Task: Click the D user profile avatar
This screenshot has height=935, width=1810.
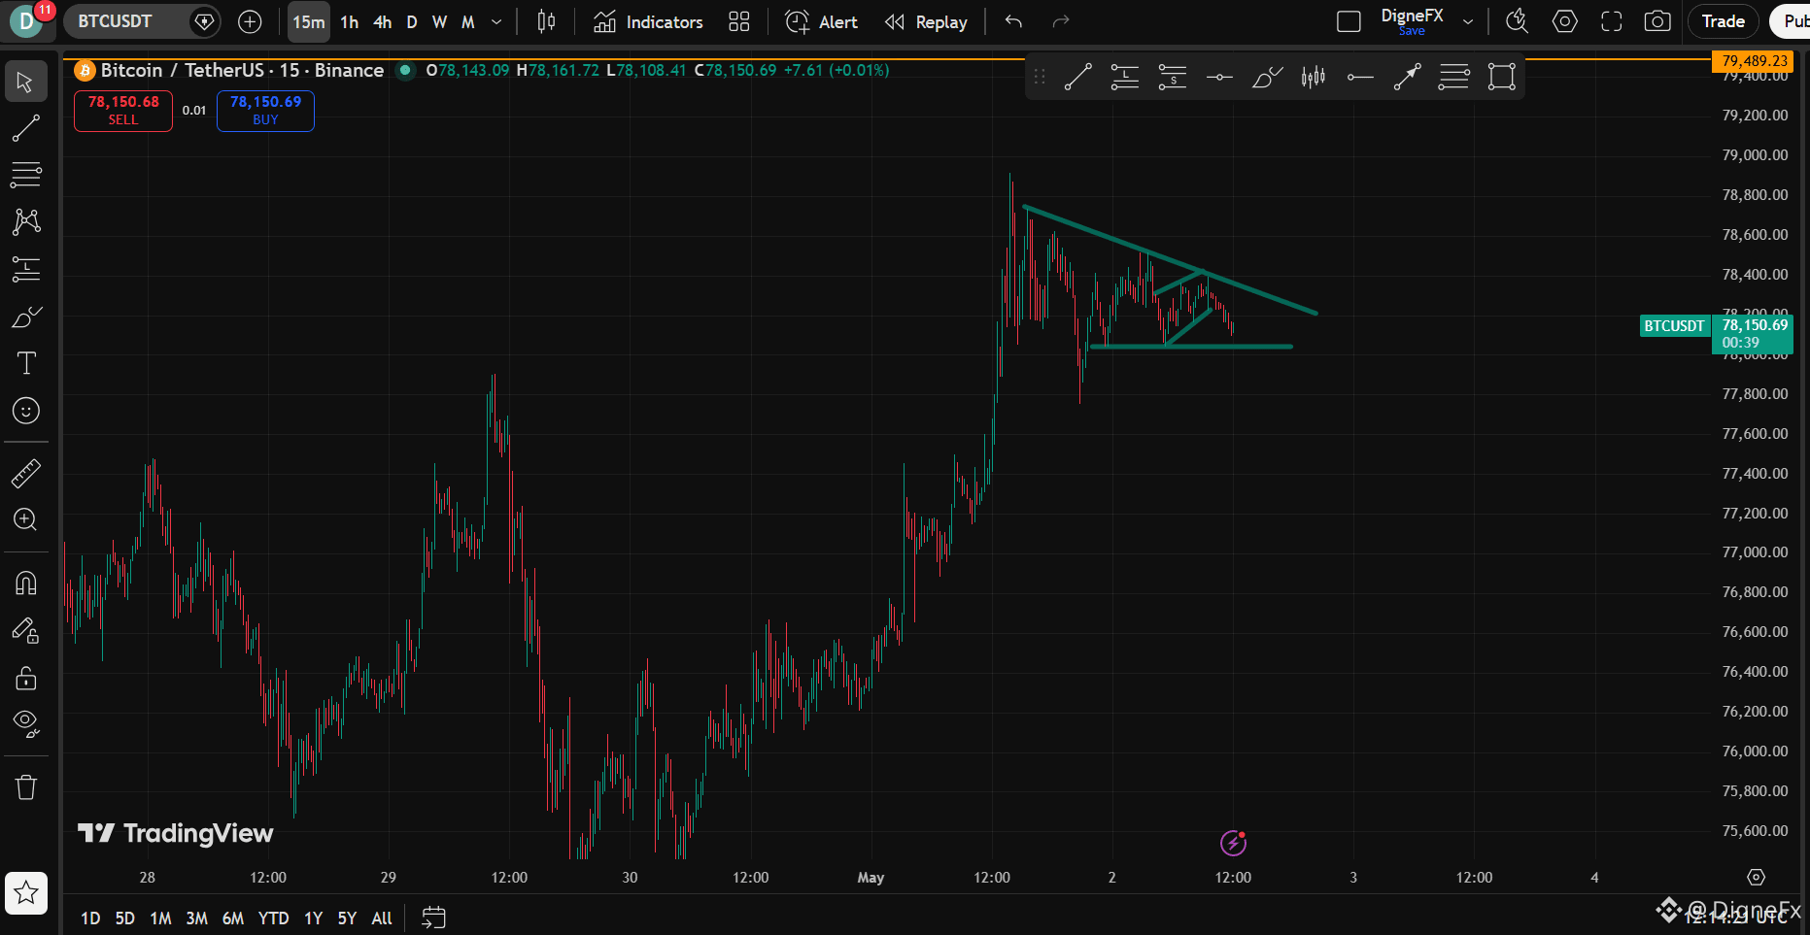Action: point(26,21)
